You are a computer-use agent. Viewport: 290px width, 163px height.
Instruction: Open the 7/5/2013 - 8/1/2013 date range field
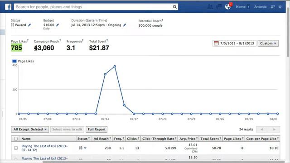[234, 43]
